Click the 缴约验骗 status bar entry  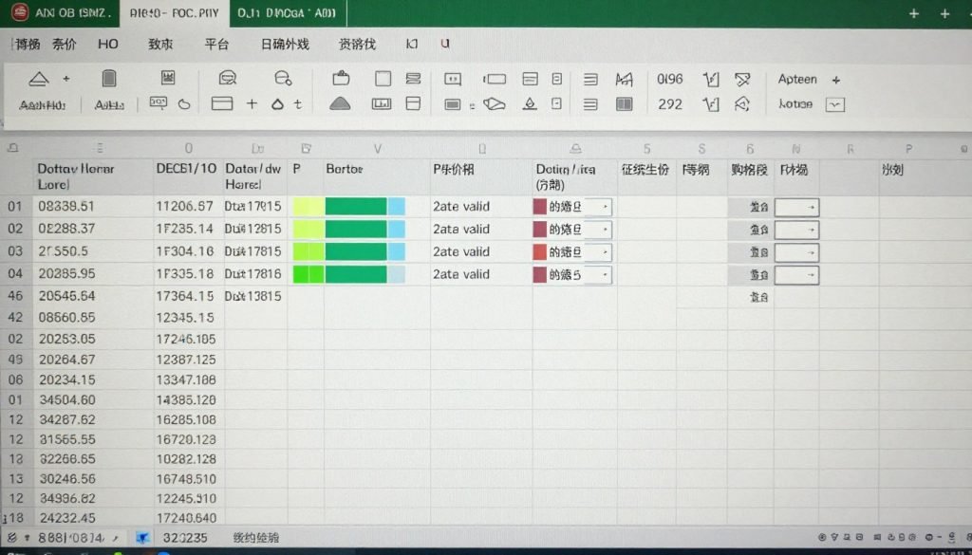256,538
